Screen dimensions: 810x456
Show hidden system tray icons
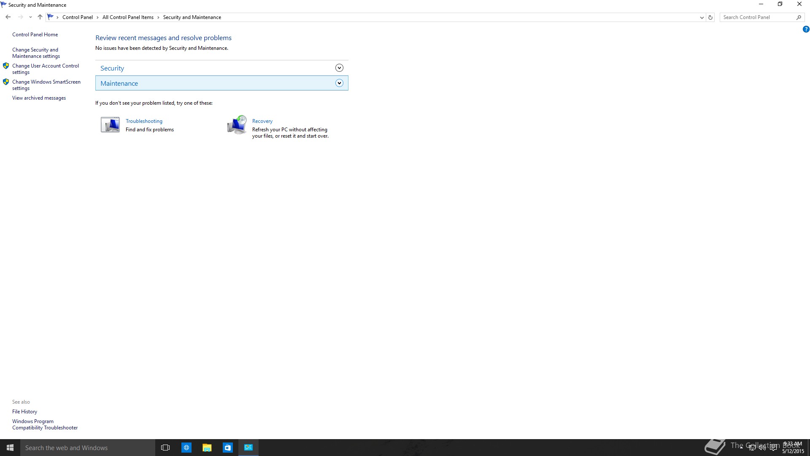tap(741, 448)
